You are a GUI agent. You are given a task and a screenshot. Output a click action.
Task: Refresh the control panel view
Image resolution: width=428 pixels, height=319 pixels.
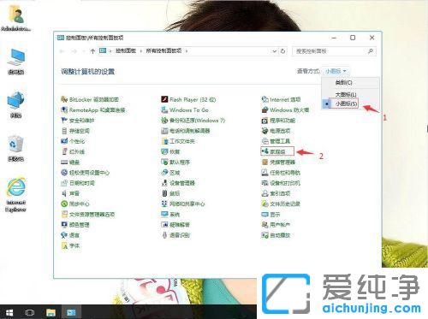coord(282,51)
